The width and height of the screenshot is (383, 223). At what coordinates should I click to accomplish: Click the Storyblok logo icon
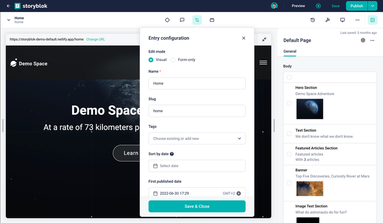17,6
